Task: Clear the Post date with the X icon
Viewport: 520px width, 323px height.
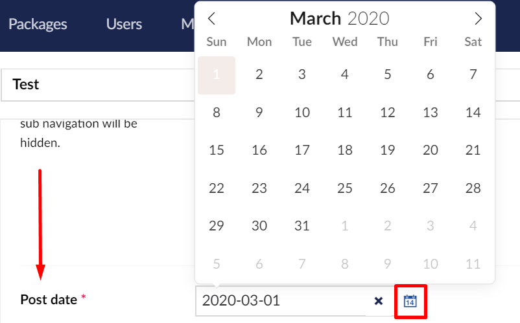Action: coord(379,301)
